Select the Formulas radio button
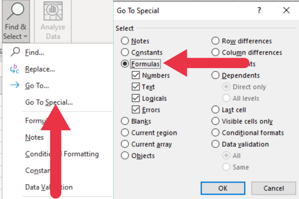 coord(124,64)
